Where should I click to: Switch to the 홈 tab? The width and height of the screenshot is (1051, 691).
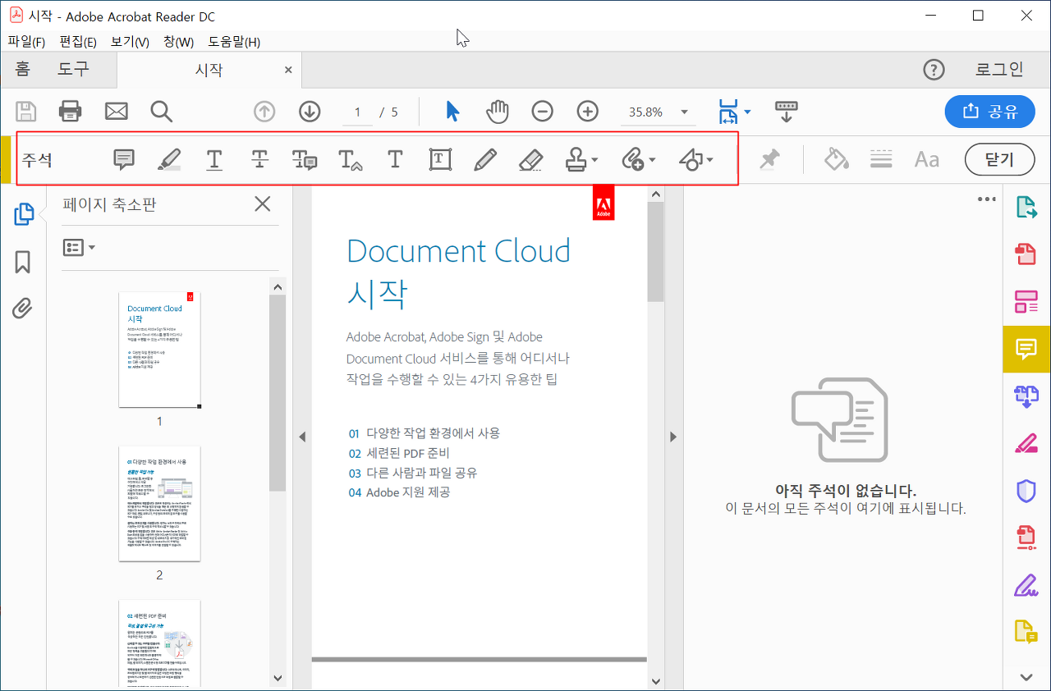tap(23, 70)
